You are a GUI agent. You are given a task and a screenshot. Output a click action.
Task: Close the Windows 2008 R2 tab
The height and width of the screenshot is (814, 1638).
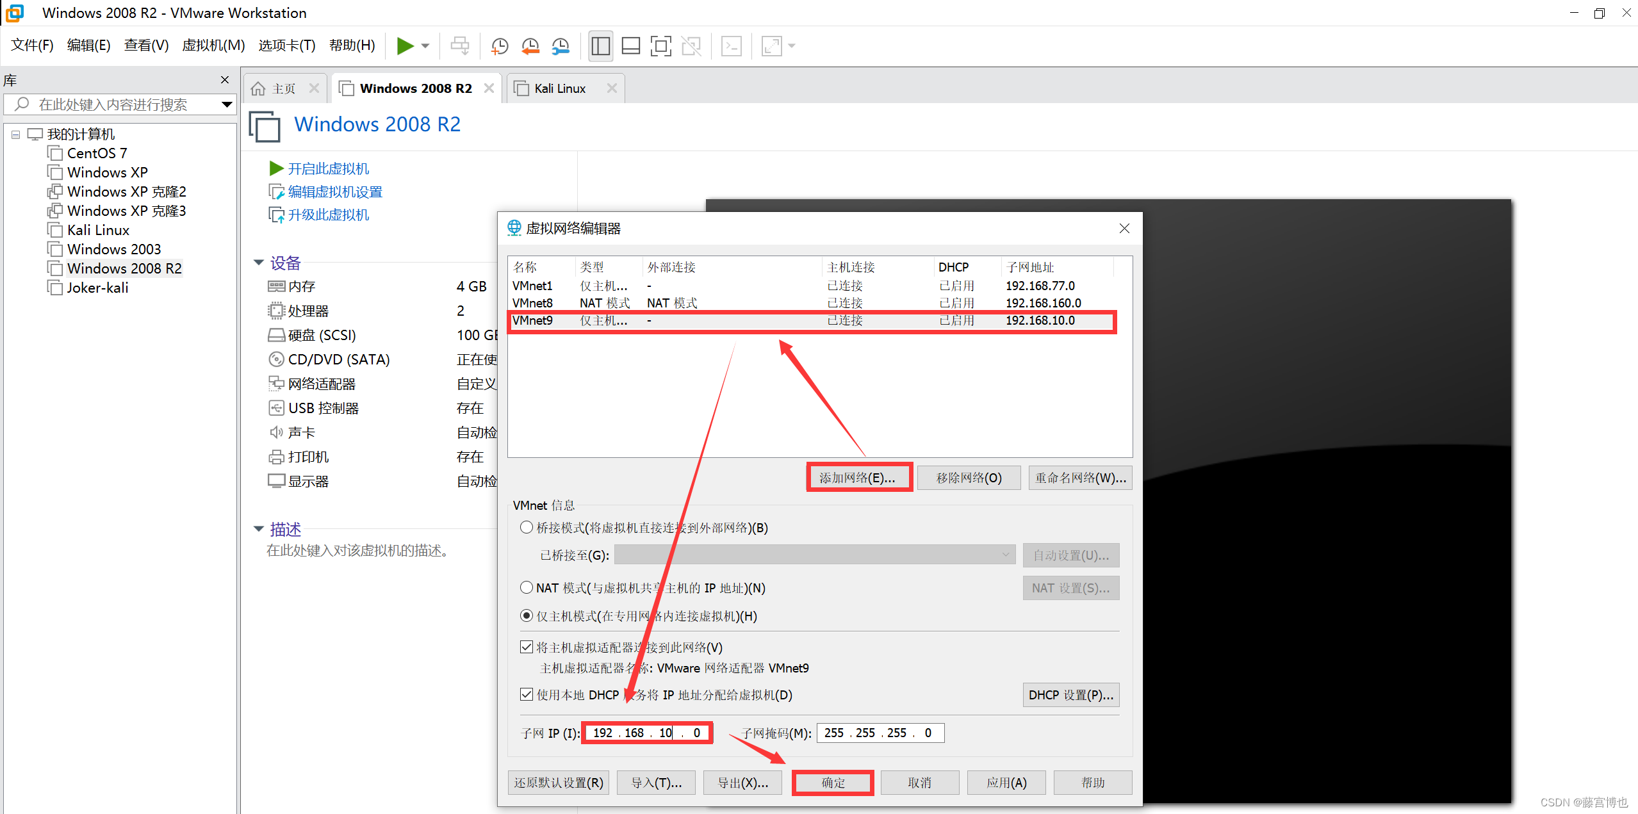tap(489, 88)
